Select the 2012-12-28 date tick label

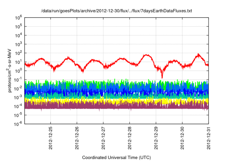[x=130, y=137]
